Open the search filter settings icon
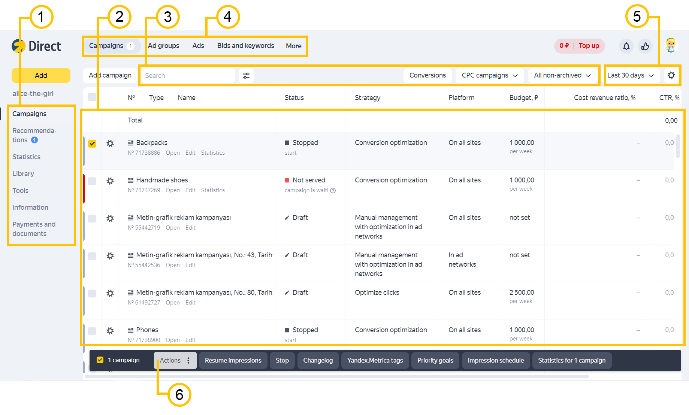Screen dimensions: 689x415 [x=246, y=76]
